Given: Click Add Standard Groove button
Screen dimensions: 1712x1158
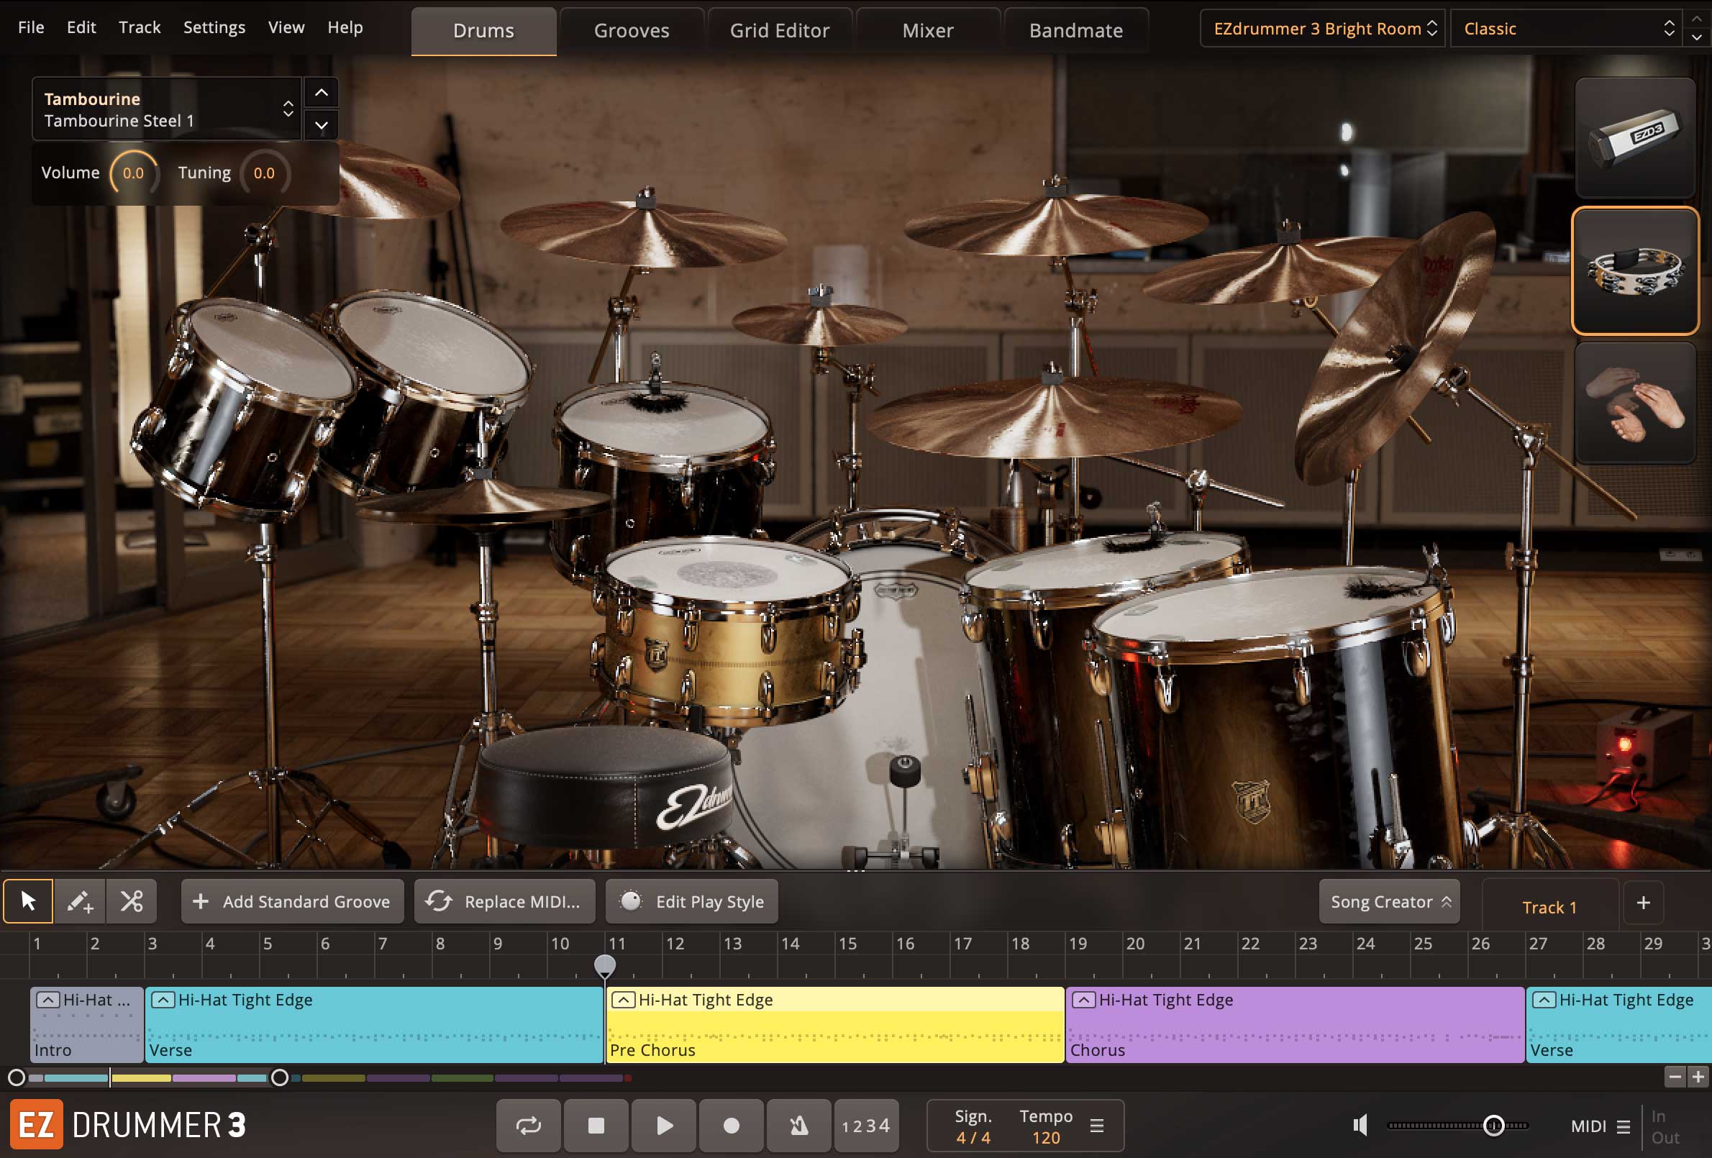Looking at the screenshot, I should (293, 902).
